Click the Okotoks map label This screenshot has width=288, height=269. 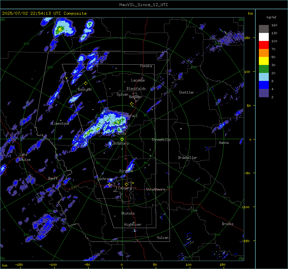128,213
